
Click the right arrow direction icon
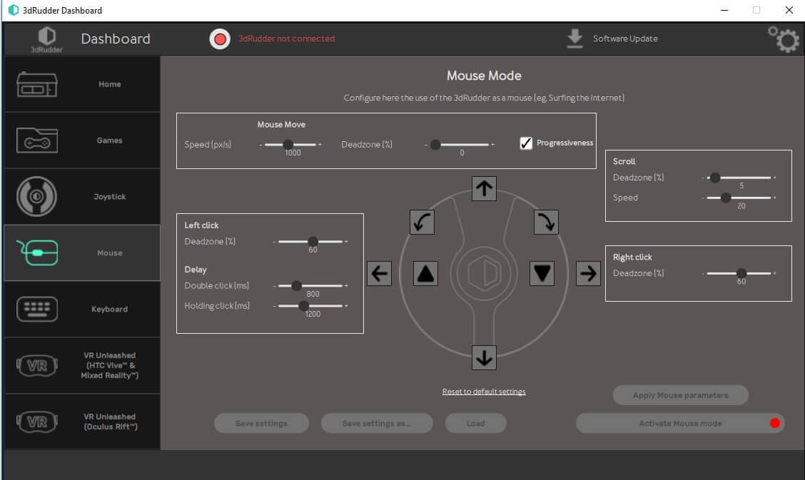[x=588, y=273]
